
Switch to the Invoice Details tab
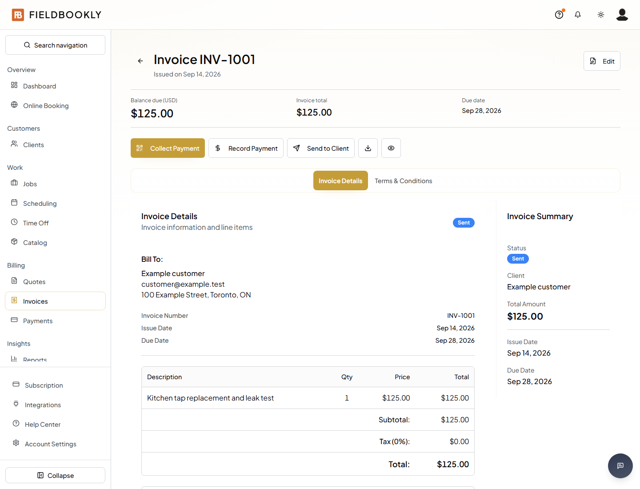pyautogui.click(x=340, y=180)
